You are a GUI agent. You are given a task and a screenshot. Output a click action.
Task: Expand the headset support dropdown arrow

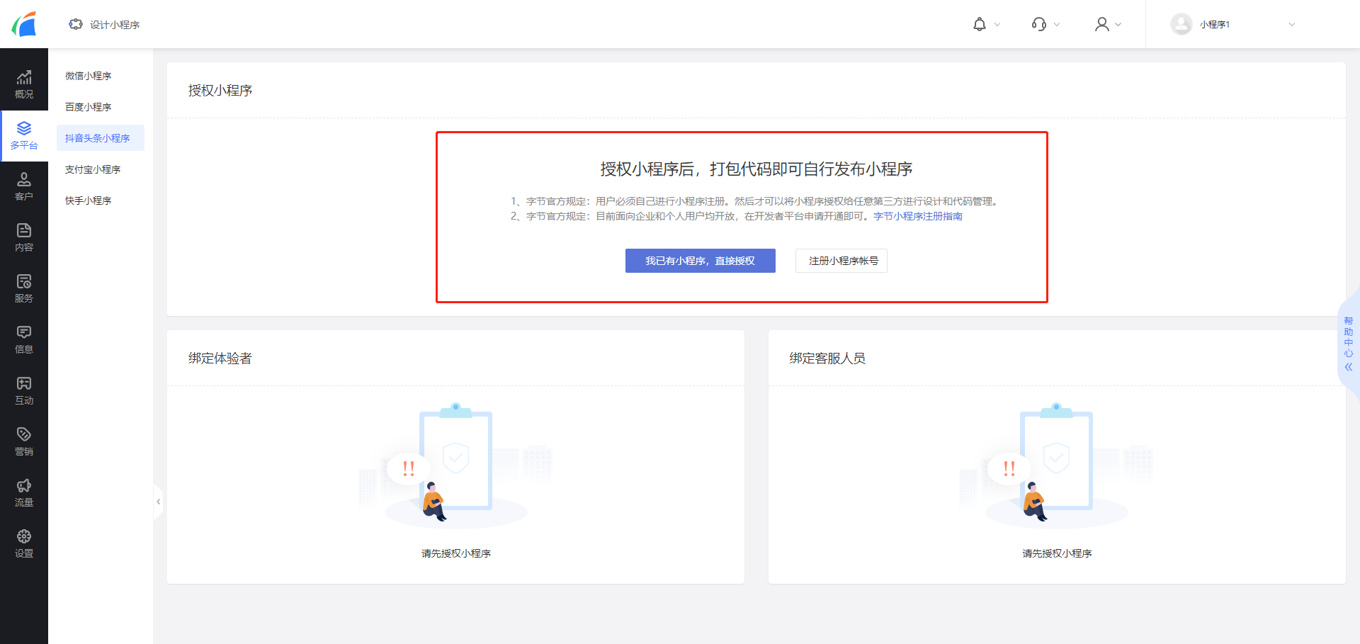pos(1057,24)
